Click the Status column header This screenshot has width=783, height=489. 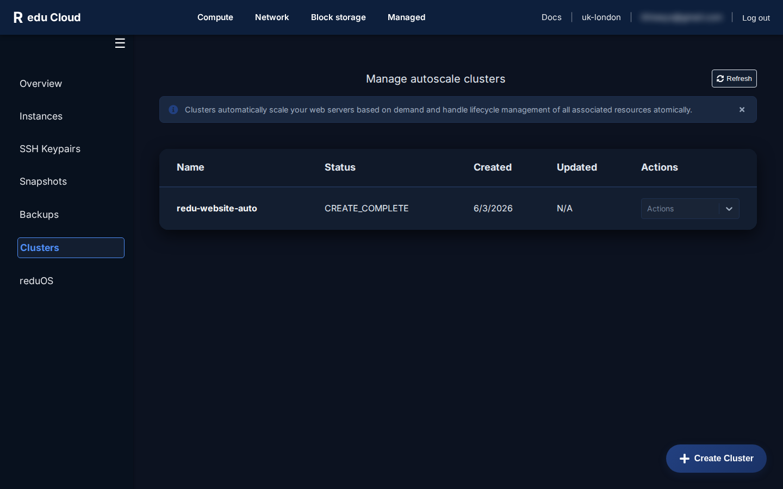click(340, 167)
